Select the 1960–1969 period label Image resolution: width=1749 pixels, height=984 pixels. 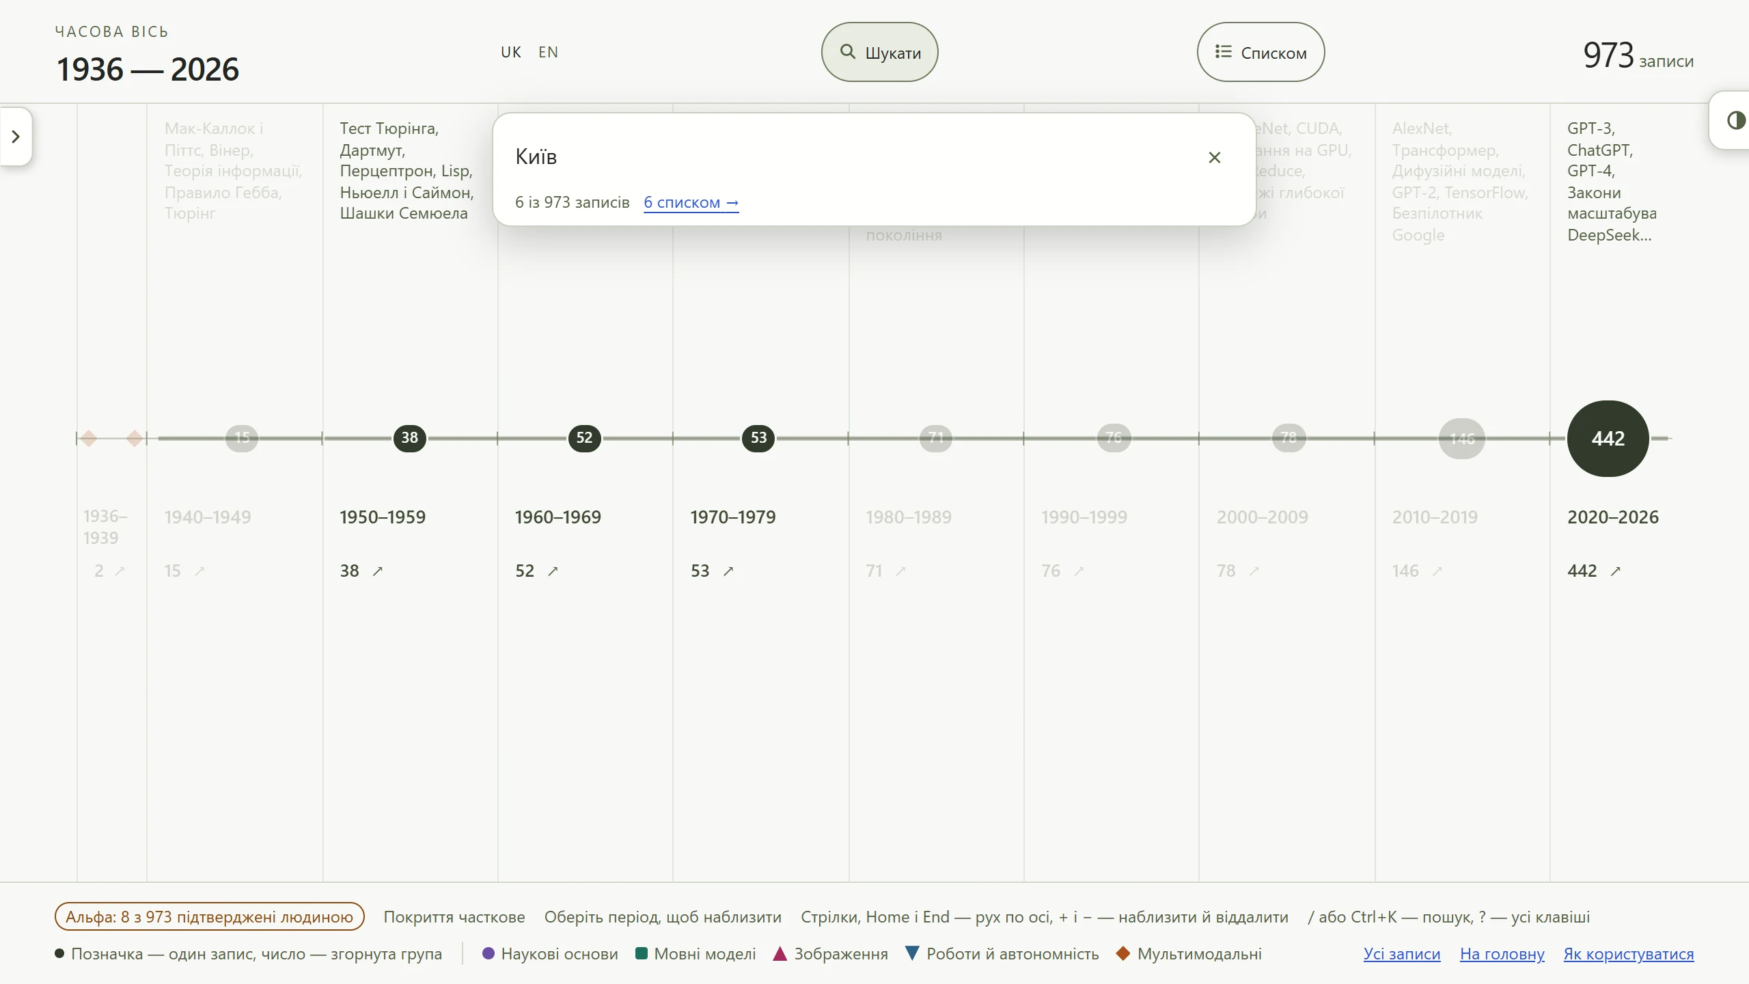[557, 517]
